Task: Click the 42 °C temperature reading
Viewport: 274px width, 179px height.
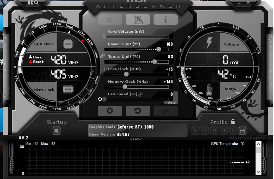Action: pyautogui.click(x=227, y=74)
